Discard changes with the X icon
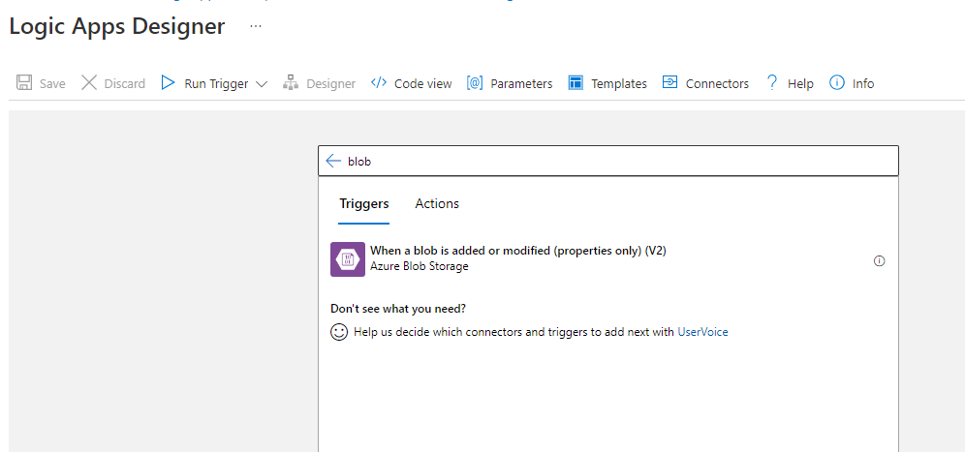 [x=89, y=83]
